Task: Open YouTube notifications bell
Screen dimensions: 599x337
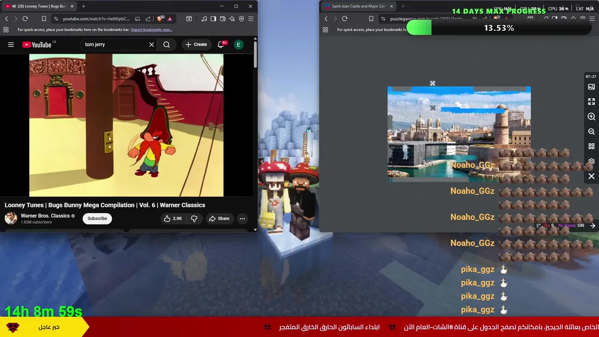Action: point(221,44)
